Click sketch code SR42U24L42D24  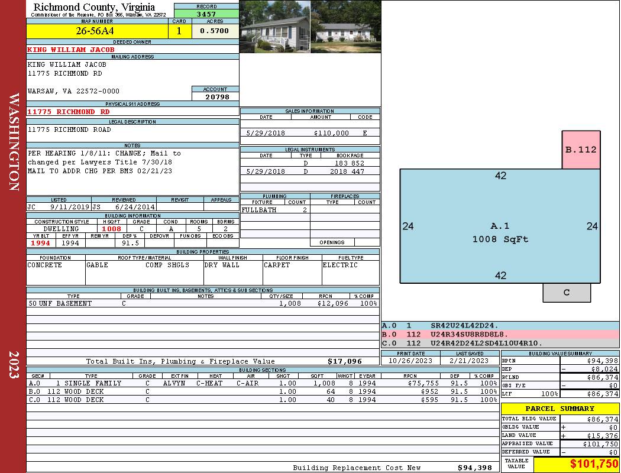coord(464,326)
